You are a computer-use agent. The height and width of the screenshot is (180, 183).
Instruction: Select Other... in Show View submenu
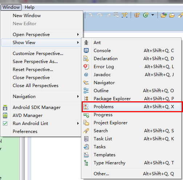click(x=131, y=174)
